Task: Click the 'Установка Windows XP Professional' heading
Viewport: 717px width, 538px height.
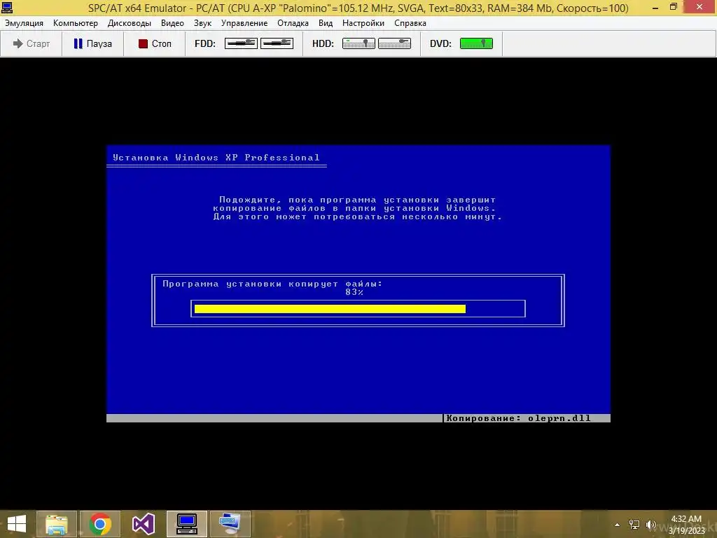Action: coord(216,158)
